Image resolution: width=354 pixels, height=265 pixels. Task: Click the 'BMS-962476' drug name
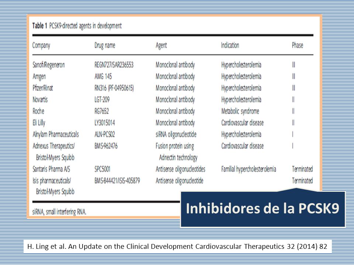[106, 146]
